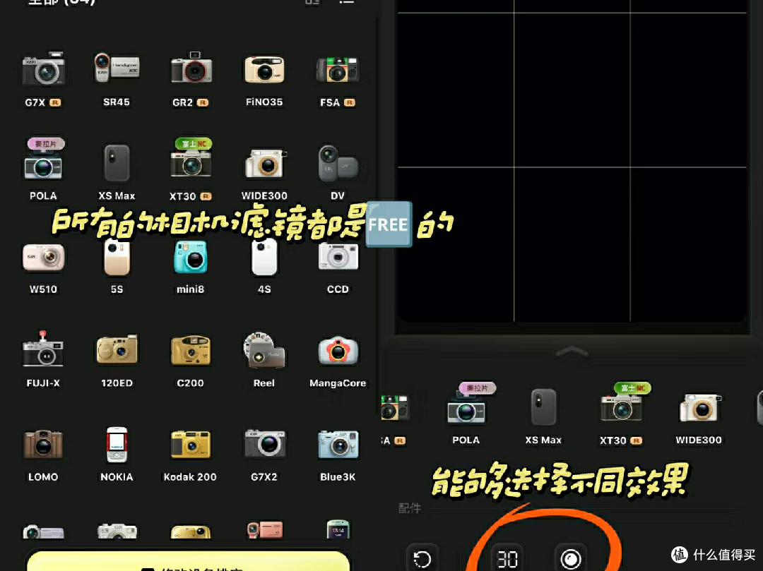The height and width of the screenshot is (571, 763).
Task: Choose the DV camcorder
Action: [337, 172]
